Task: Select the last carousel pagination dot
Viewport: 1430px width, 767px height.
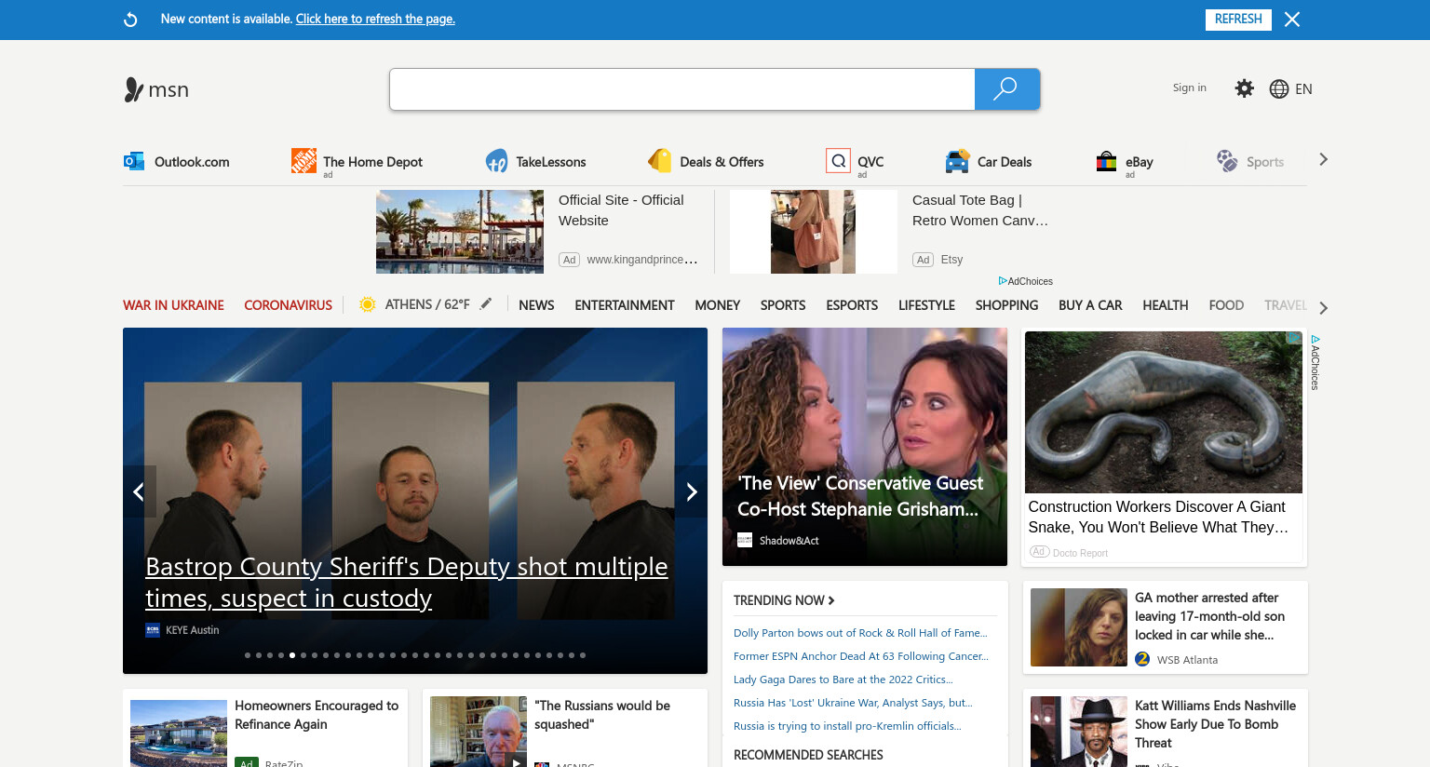Action: point(583,655)
